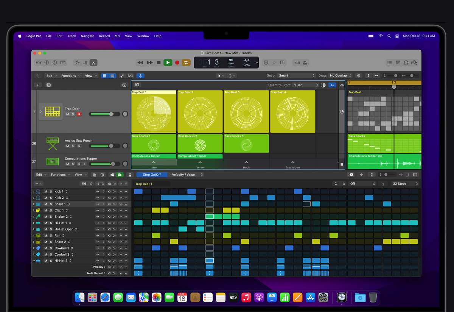Viewport: 454px width, 312px height.
Task: Open the pattern key dropdown showing C
Action: (x=339, y=184)
